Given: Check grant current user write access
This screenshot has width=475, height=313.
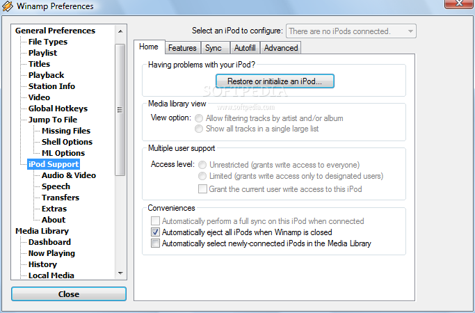Looking at the screenshot, I should pyautogui.click(x=202, y=189).
